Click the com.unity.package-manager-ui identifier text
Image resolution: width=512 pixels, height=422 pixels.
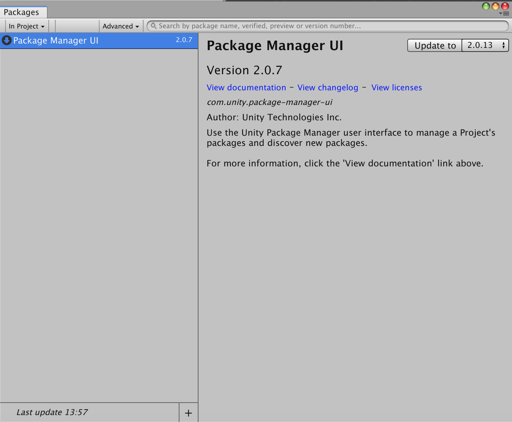(x=270, y=102)
